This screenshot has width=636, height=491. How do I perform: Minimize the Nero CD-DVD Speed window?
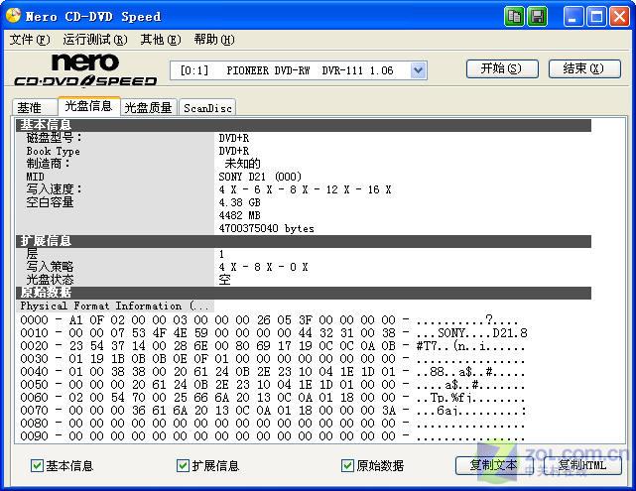(x=572, y=17)
